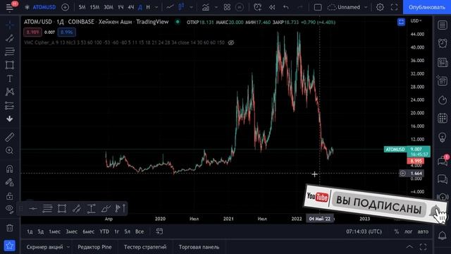Open the 07:14:03 (UTC) timezone menu
Image resolution: width=451 pixels, height=254 pixels.
pyautogui.click(x=364, y=231)
